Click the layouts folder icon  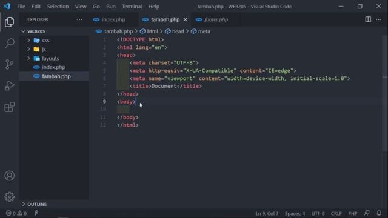tap(36, 58)
